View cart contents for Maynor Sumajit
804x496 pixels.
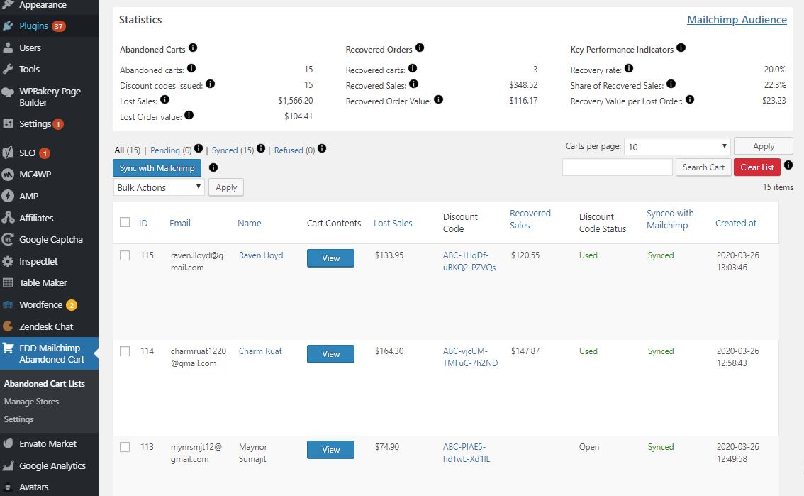(330, 450)
